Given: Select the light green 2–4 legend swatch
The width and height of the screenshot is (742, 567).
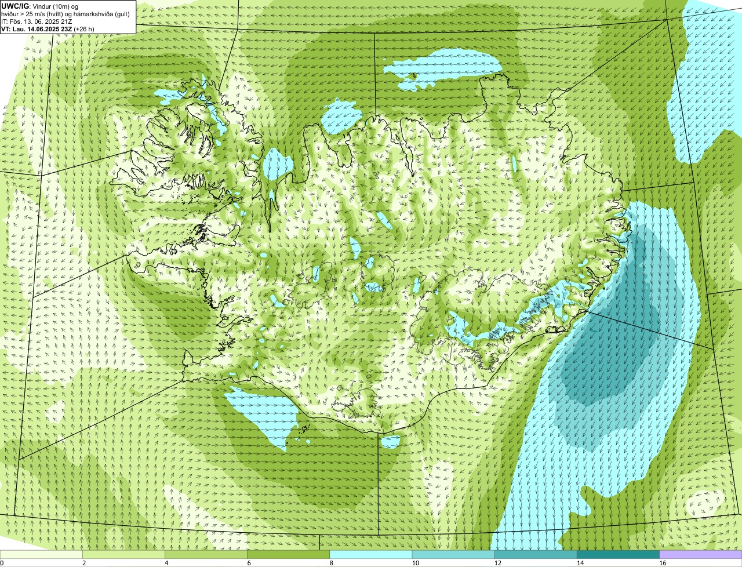Looking at the screenshot, I should (x=123, y=554).
